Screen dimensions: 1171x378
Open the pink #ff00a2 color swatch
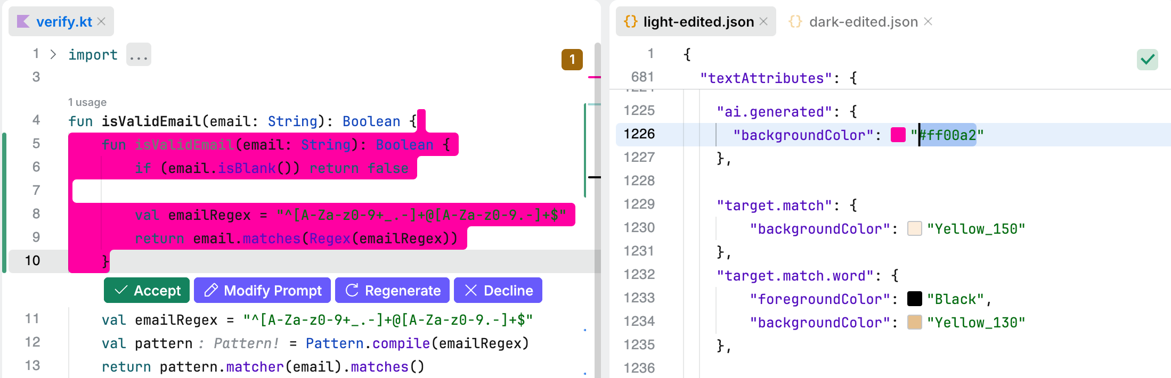(898, 135)
